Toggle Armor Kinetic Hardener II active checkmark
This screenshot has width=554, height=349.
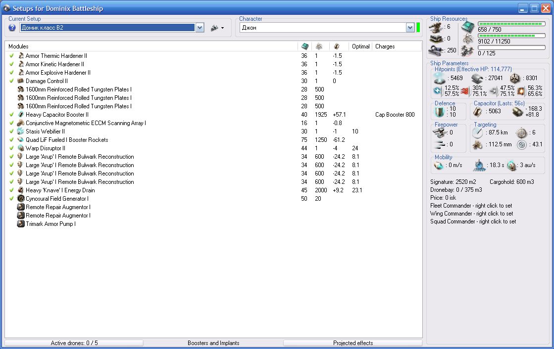coord(12,64)
